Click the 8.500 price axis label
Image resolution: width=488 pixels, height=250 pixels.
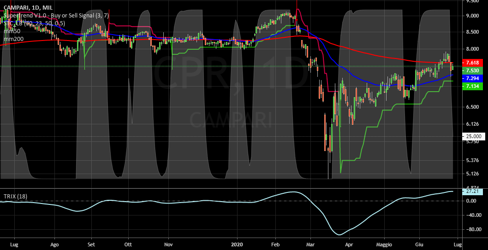tap(472, 32)
